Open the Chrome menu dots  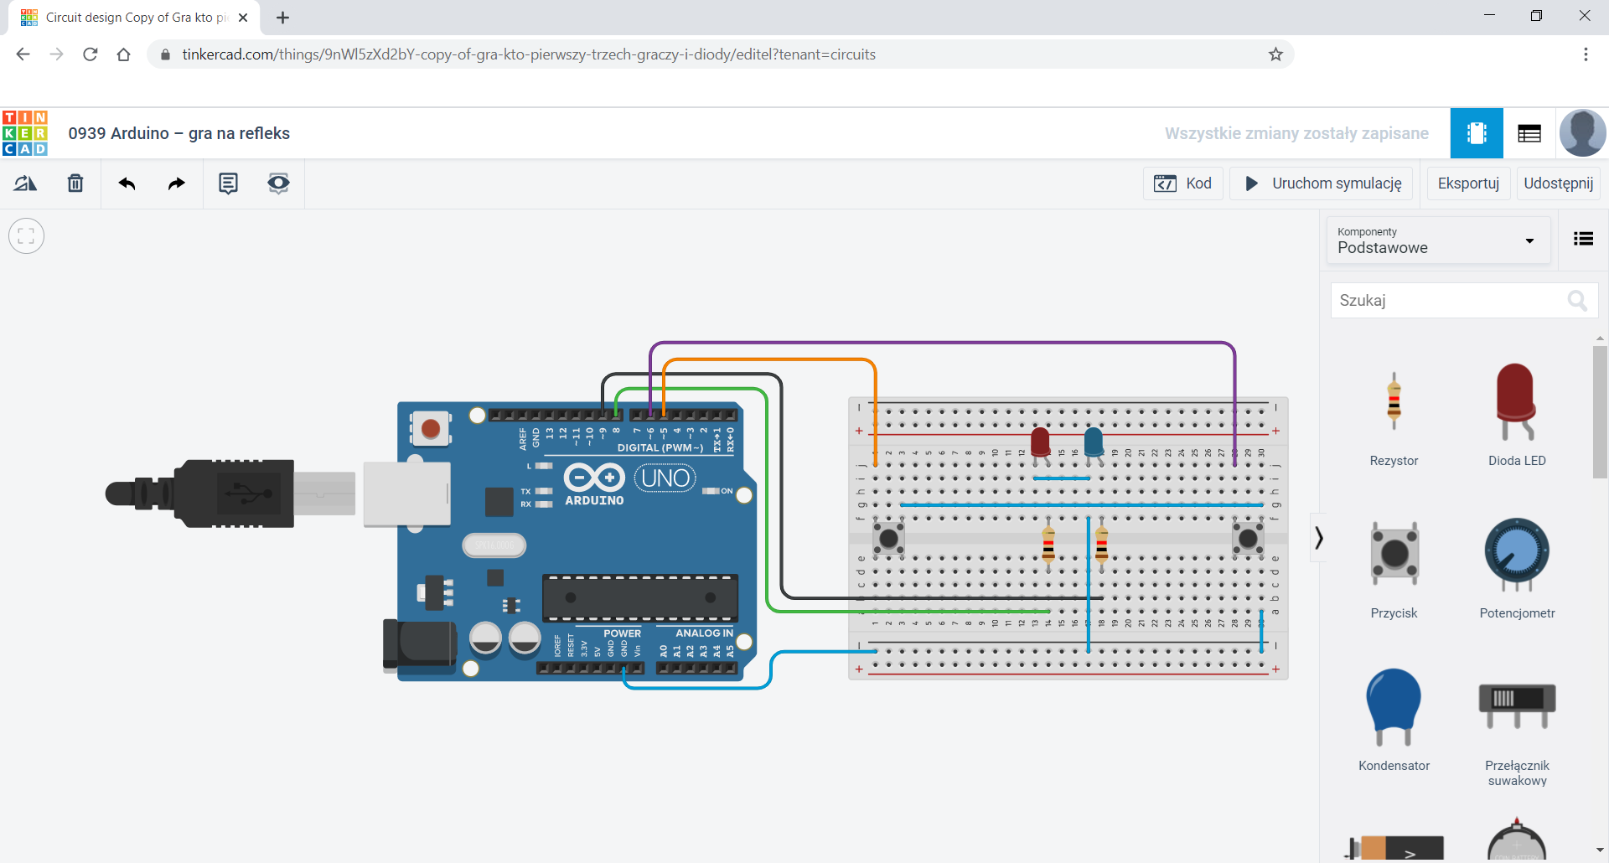(x=1586, y=54)
